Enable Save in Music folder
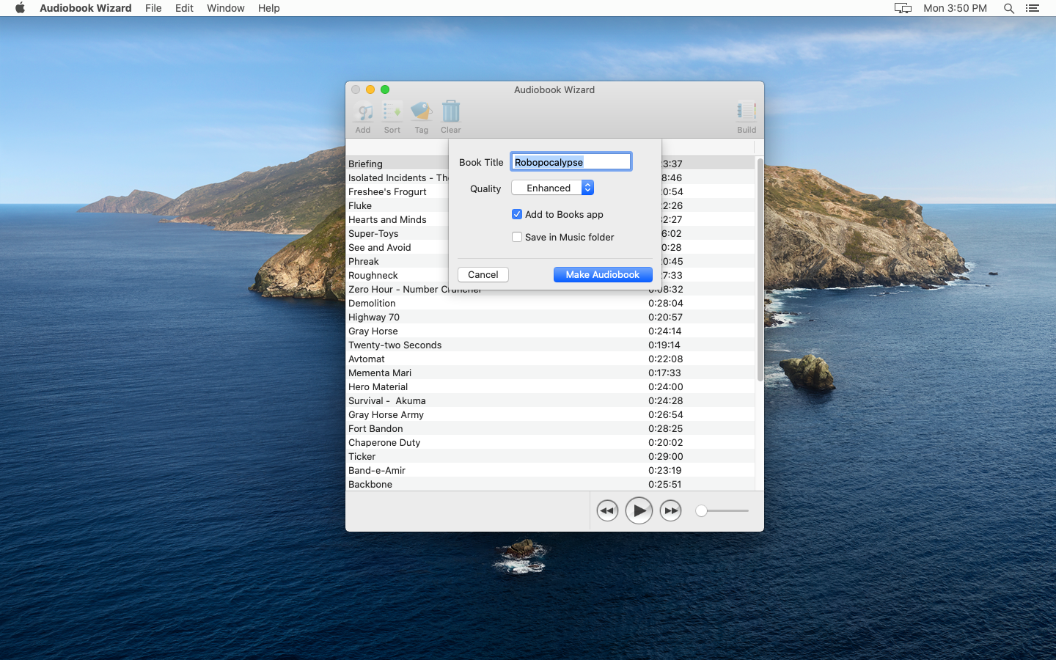The width and height of the screenshot is (1056, 660). 517,237
